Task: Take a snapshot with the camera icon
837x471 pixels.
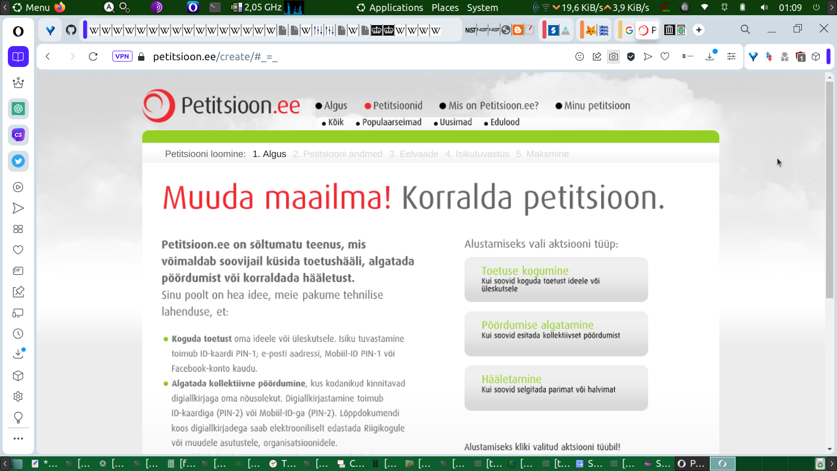Action: pyautogui.click(x=614, y=57)
